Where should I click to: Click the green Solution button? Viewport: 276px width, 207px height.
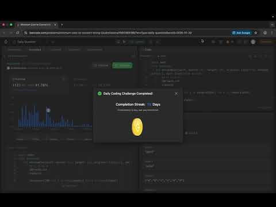point(122,66)
